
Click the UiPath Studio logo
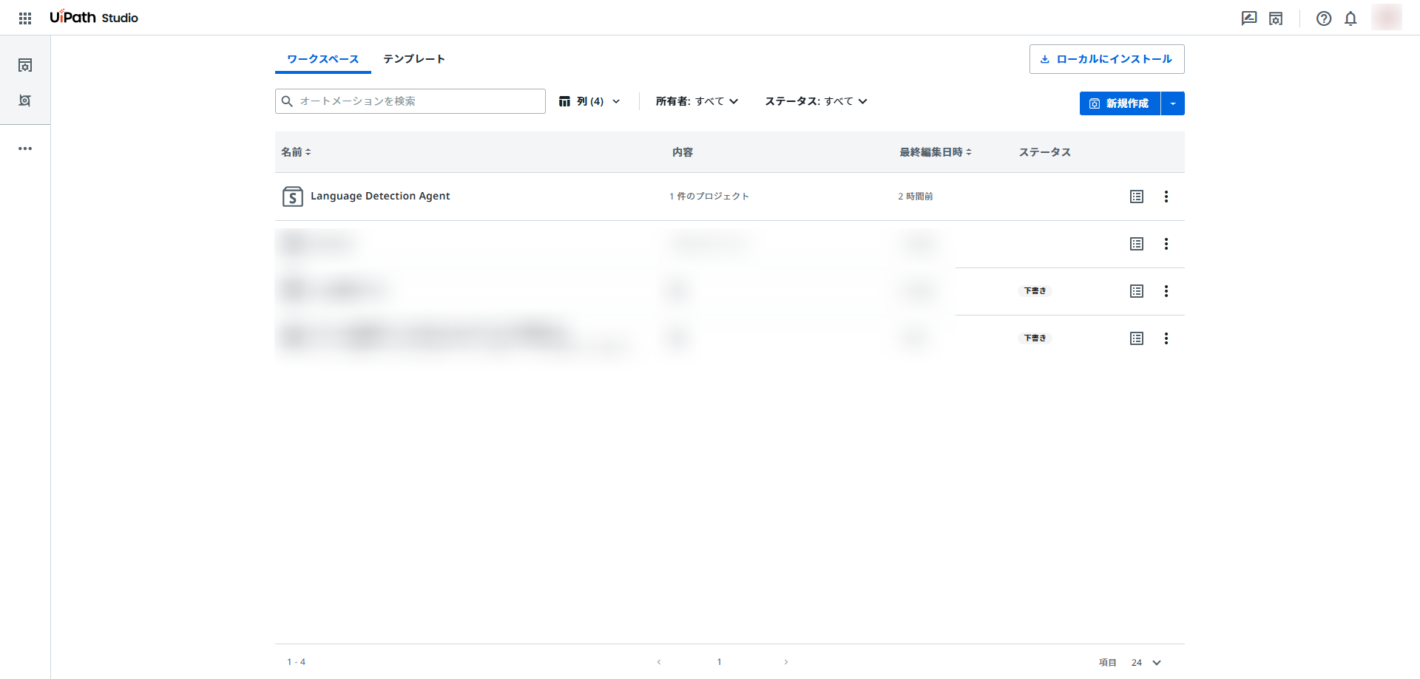(94, 17)
